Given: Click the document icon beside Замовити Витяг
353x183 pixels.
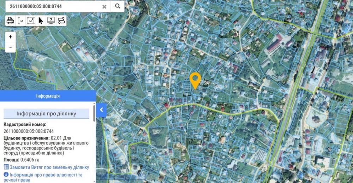Looking at the screenshot, I should (x=6, y=167).
